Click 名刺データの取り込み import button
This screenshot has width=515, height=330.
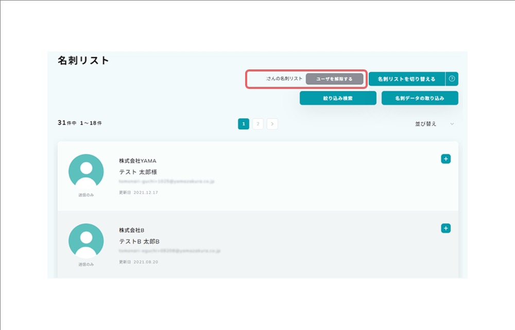tap(420, 98)
